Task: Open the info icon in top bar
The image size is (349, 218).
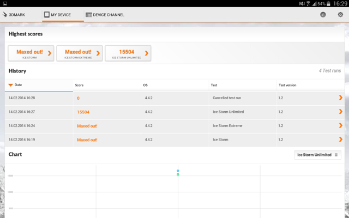Action: pyautogui.click(x=323, y=15)
